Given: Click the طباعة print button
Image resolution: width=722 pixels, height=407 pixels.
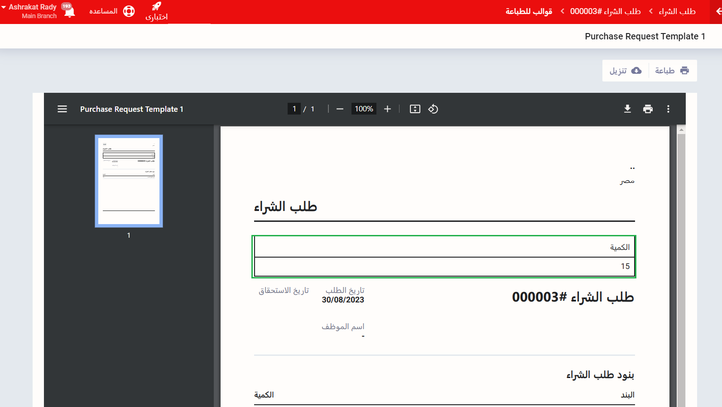Looking at the screenshot, I should (672, 71).
